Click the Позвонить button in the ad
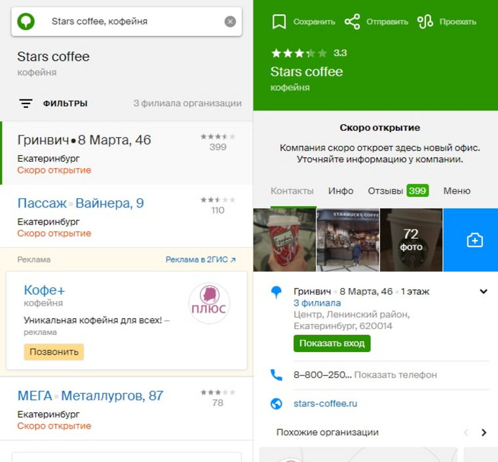Screen dimensions: 498x462 [x=54, y=351]
